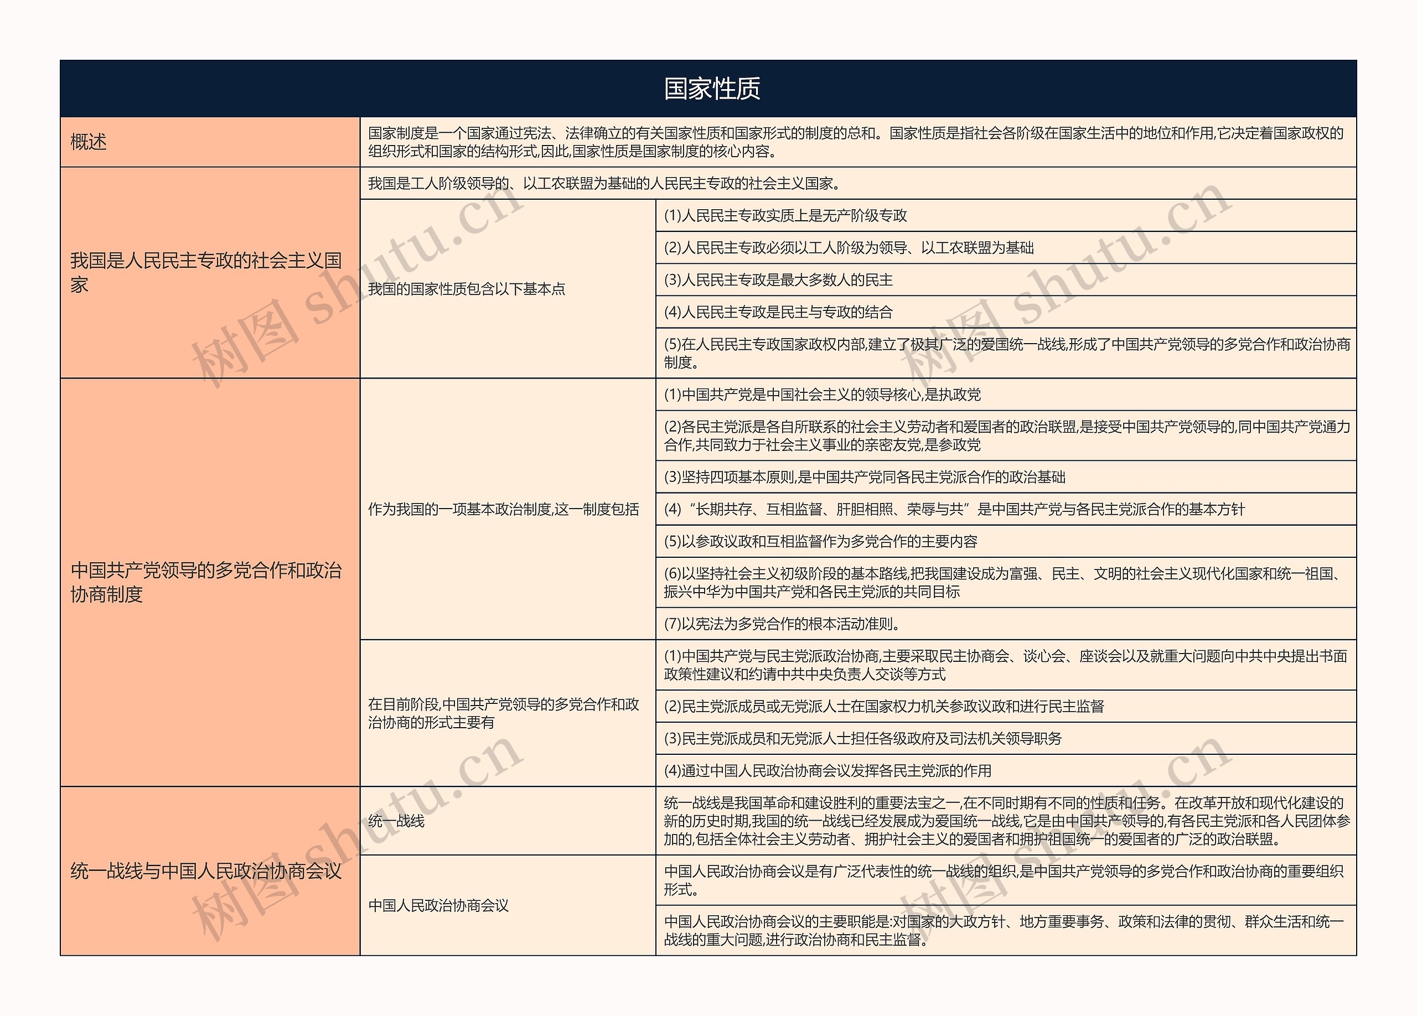
Task: Click item (2)人民民主专政必须以工人阶级为领导
Action: tap(1006, 247)
